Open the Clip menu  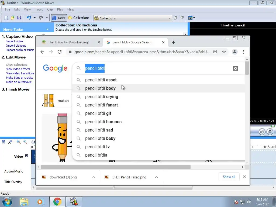pos(50,9)
